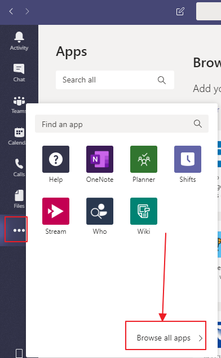Open the Calls section
Screen dimensions: 221x358
coord(19,168)
